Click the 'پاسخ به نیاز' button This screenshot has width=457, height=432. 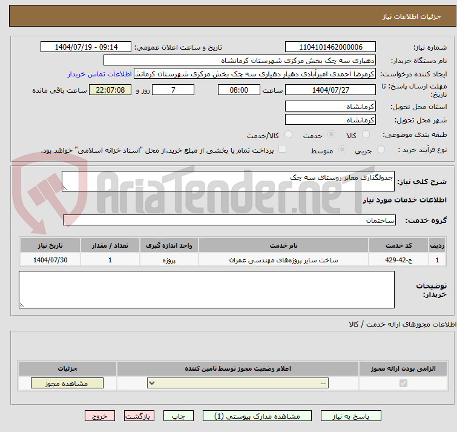coord(351,416)
